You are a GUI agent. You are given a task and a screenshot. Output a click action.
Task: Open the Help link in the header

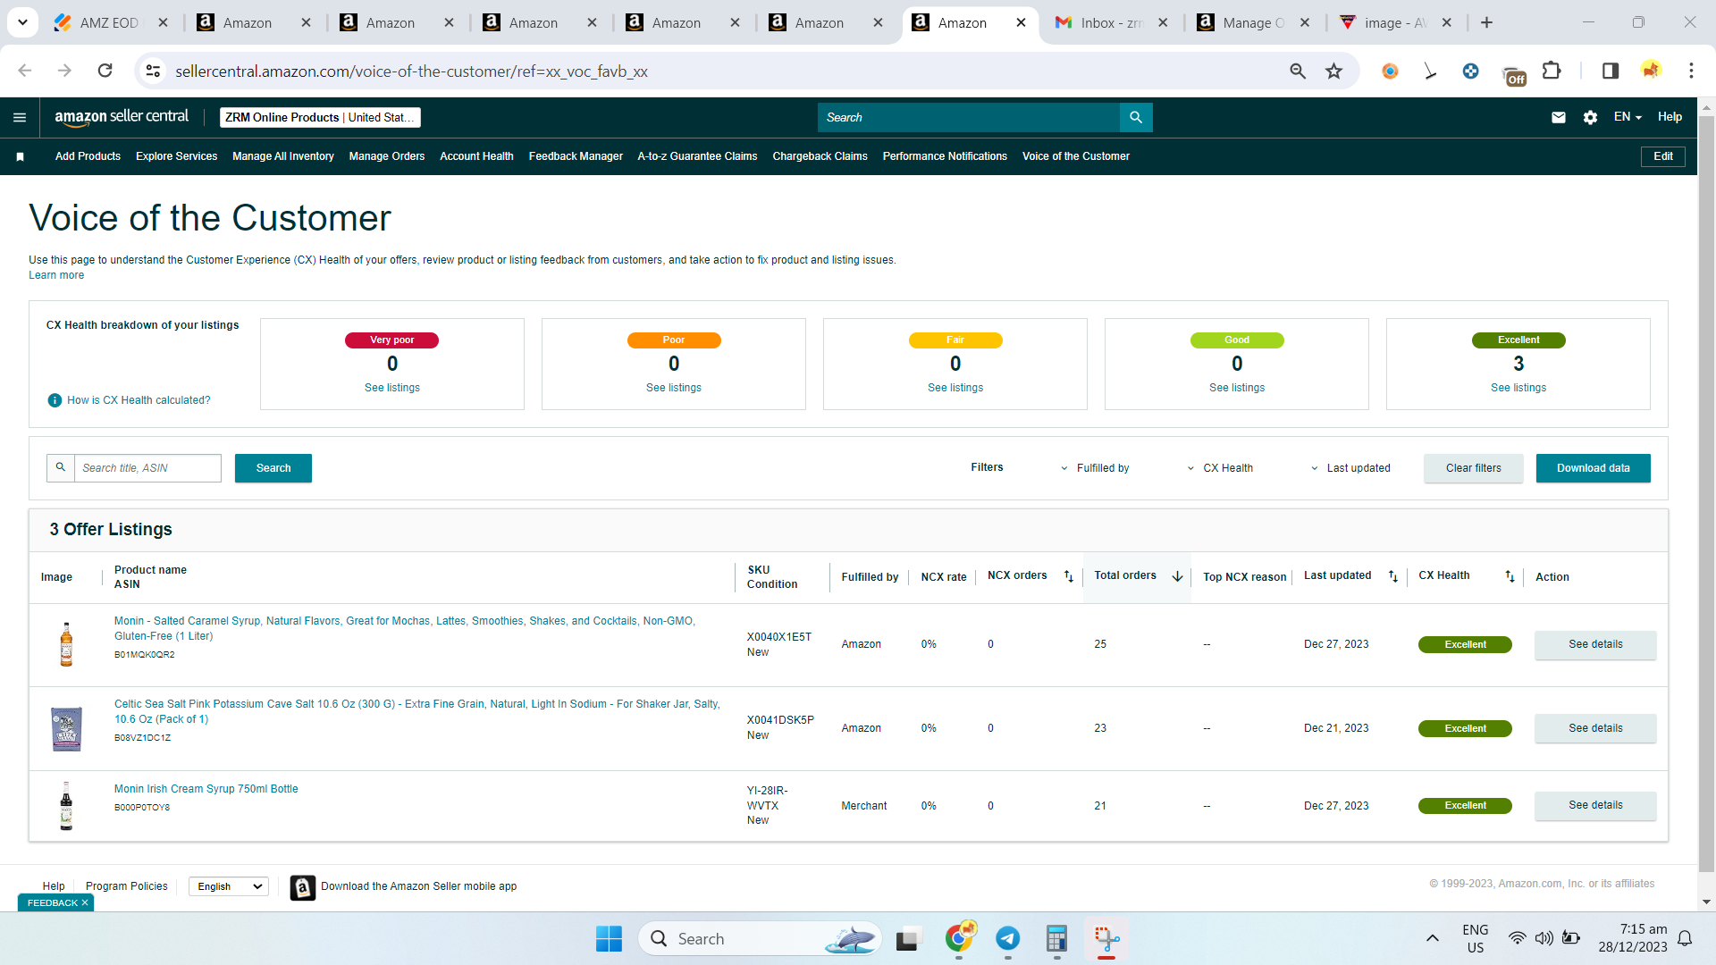pos(1670,117)
